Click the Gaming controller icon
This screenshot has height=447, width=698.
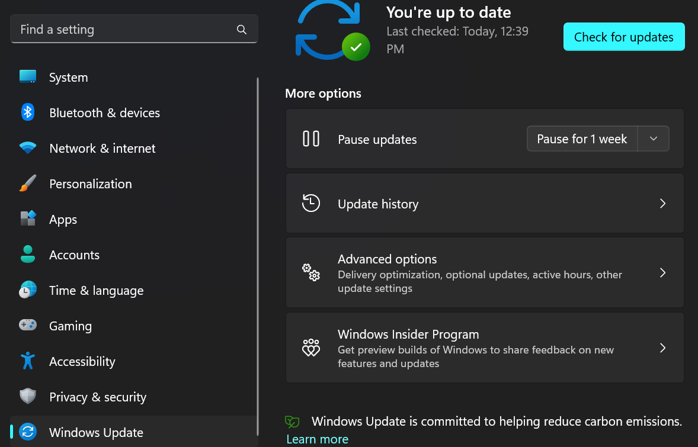pyautogui.click(x=28, y=325)
